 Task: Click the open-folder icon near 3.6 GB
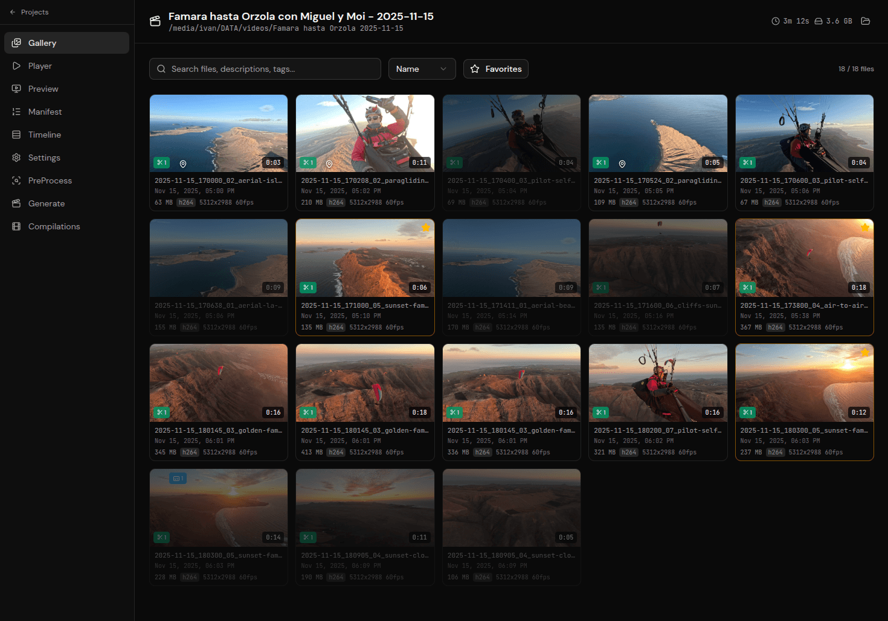pyautogui.click(x=865, y=21)
